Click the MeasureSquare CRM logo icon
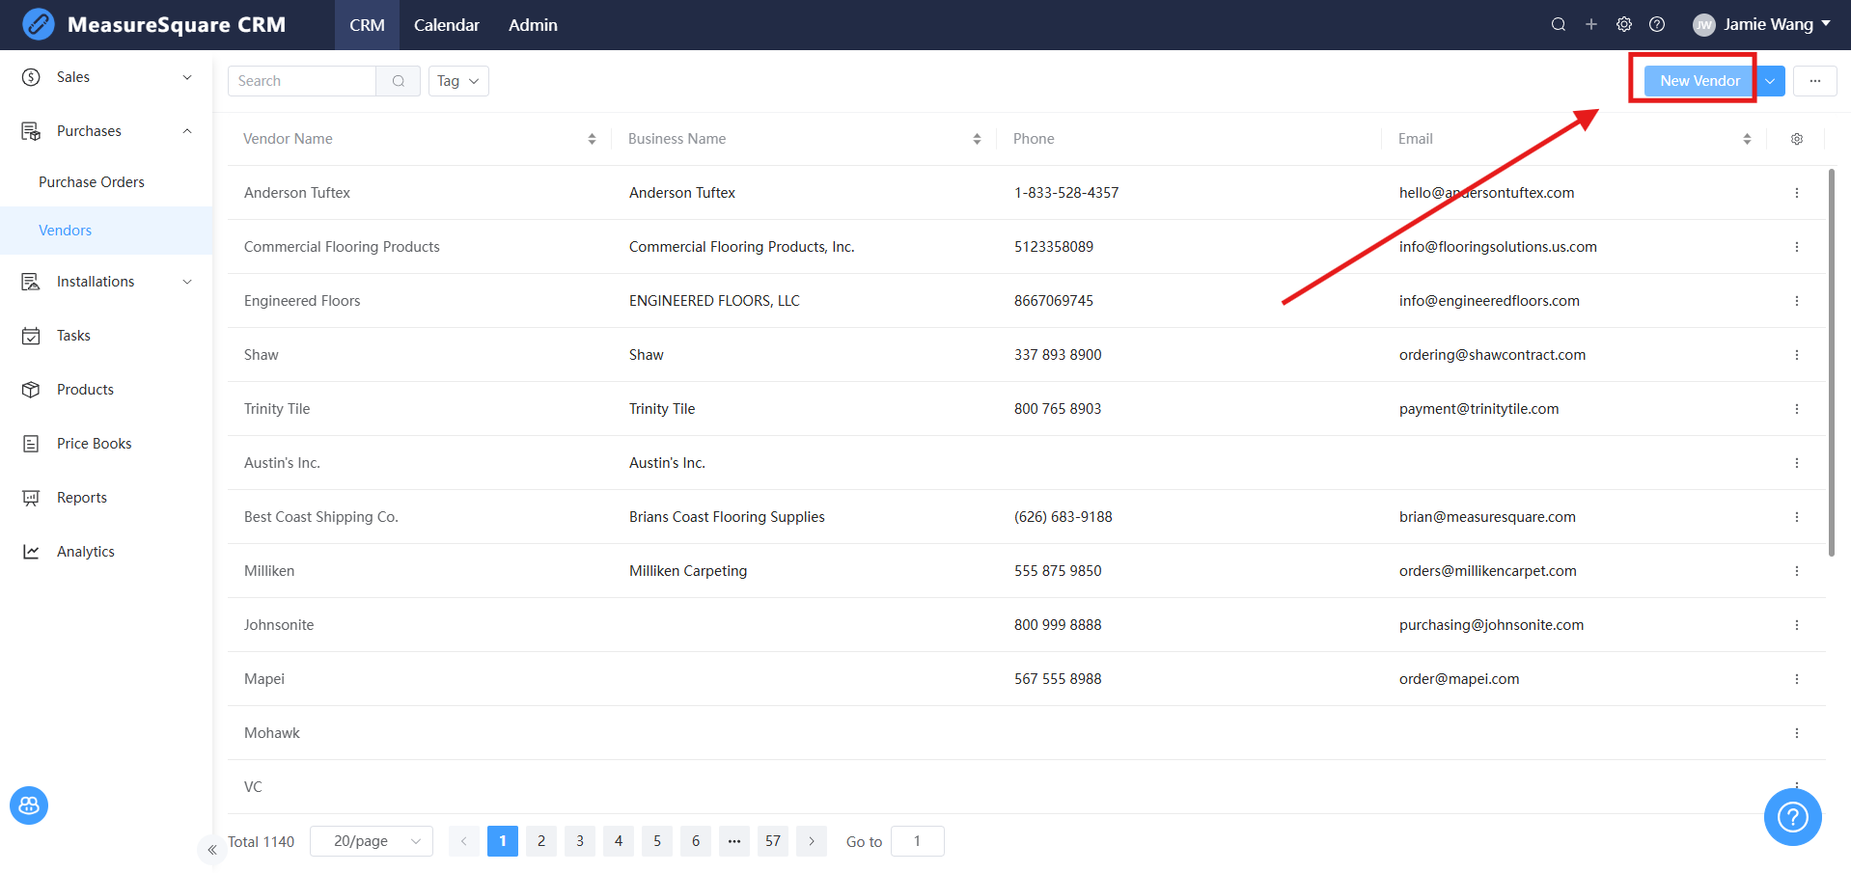 click(x=39, y=24)
